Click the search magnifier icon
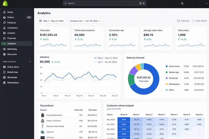Image resolution: width=209 pixels, height=139 pixels. (x=65, y=3)
